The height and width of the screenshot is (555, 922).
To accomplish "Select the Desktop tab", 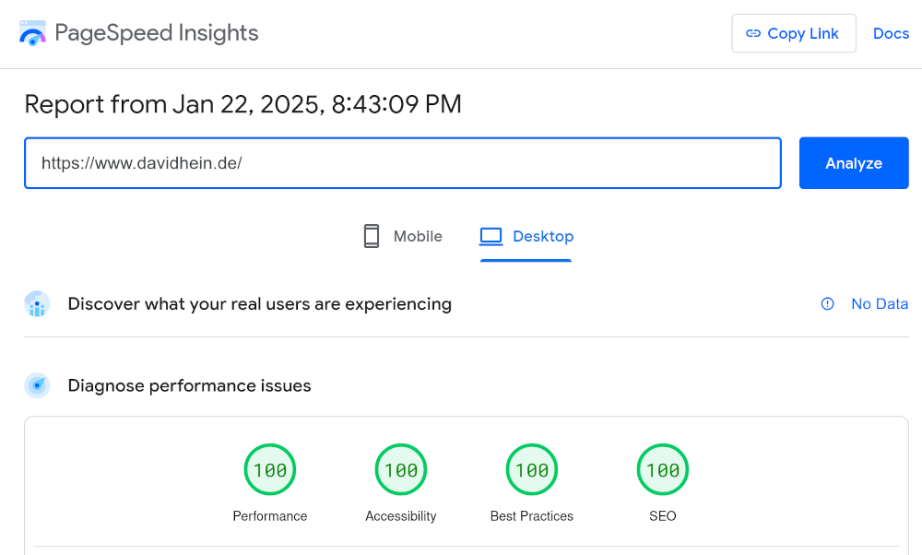I will point(526,236).
